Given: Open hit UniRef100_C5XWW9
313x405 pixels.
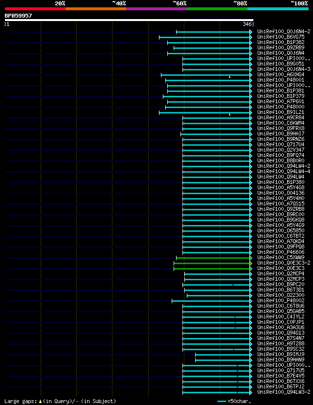Looking at the screenshot, I should pos(281,258).
